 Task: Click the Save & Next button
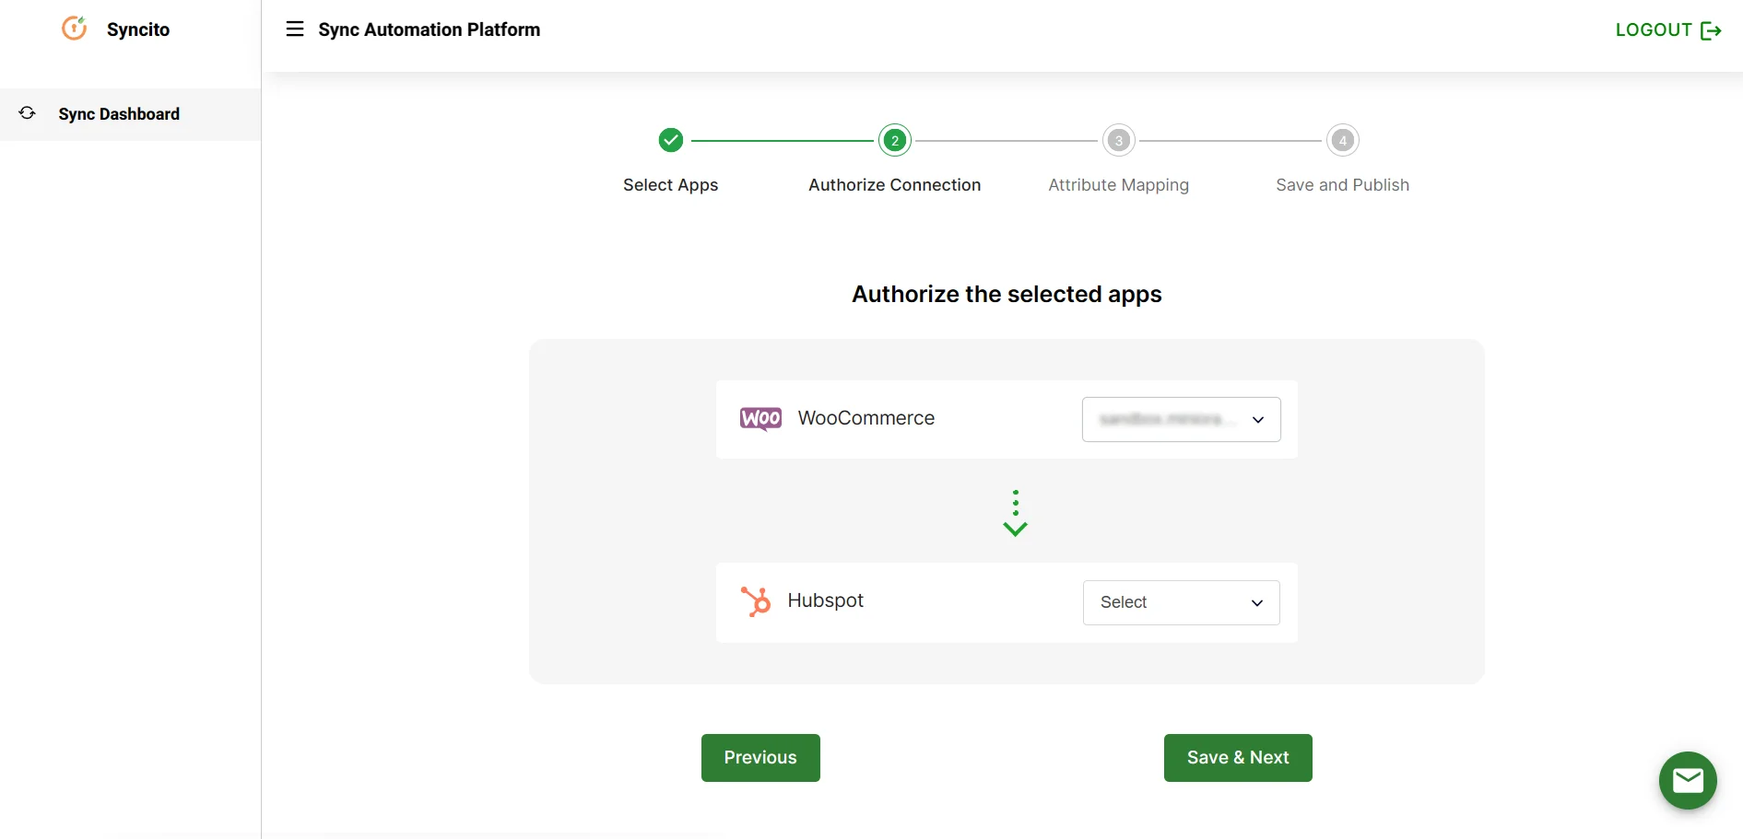pyautogui.click(x=1237, y=757)
